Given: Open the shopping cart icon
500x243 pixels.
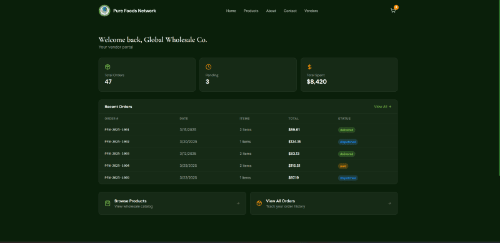Looking at the screenshot, I should (393, 11).
